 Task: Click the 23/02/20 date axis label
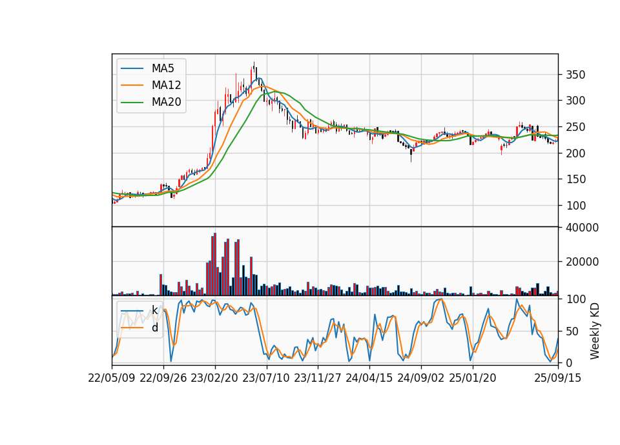click(214, 378)
